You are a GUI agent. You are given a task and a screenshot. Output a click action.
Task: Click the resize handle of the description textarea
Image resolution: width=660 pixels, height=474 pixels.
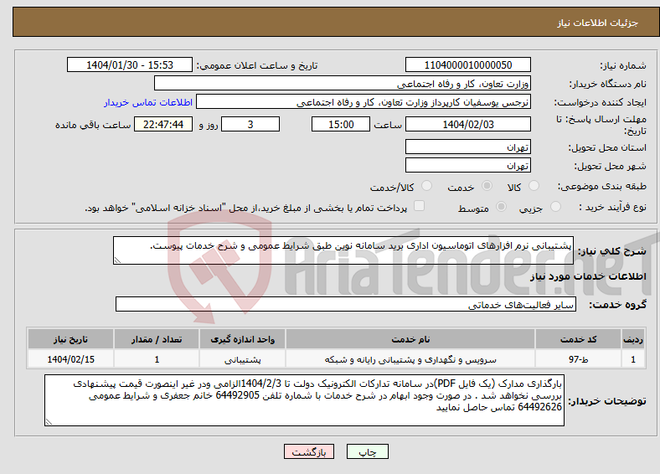(117, 260)
